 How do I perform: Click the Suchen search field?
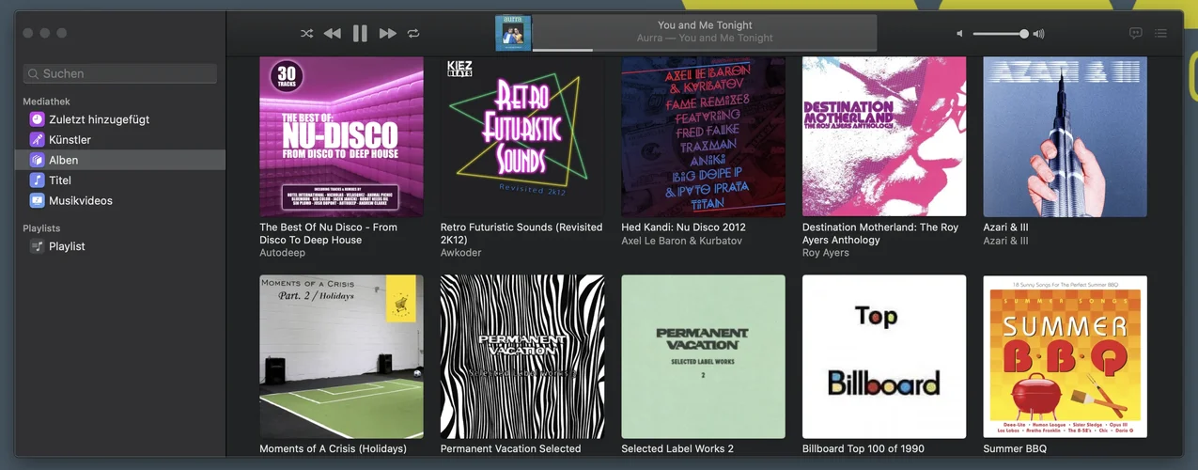(x=120, y=73)
